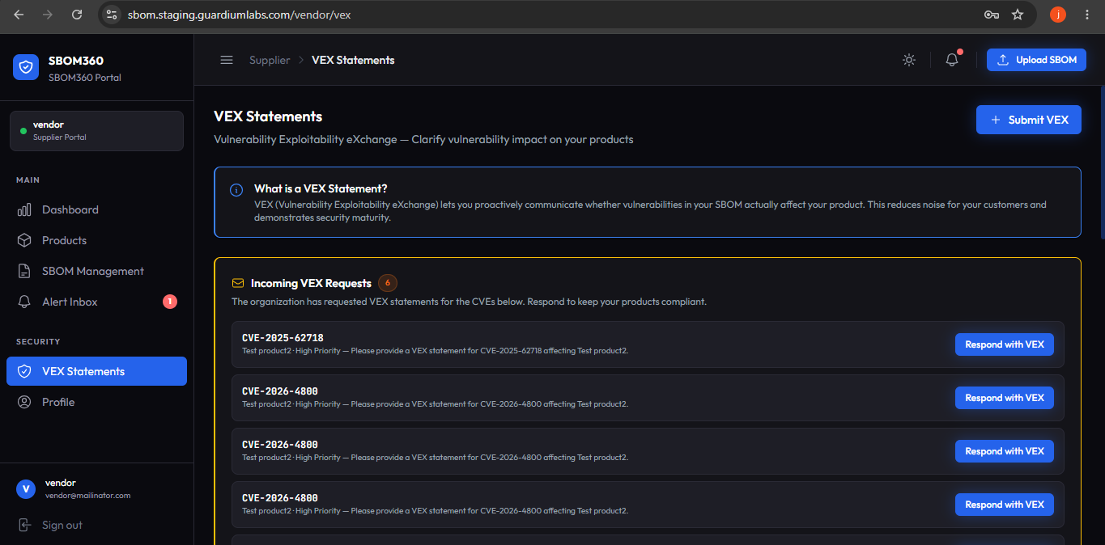Click Sign out link
The image size is (1105, 545).
click(x=62, y=525)
